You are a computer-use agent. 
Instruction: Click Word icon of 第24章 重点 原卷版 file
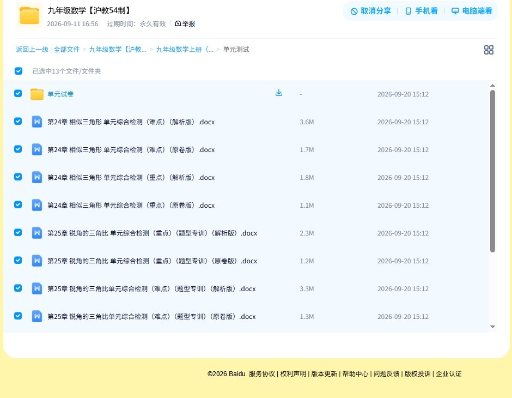pyautogui.click(x=37, y=205)
